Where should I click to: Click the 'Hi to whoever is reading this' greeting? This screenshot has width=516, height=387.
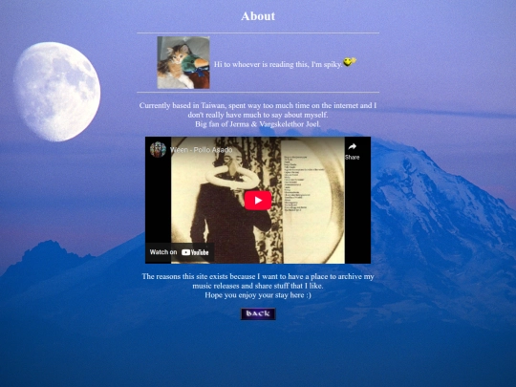[278, 65]
